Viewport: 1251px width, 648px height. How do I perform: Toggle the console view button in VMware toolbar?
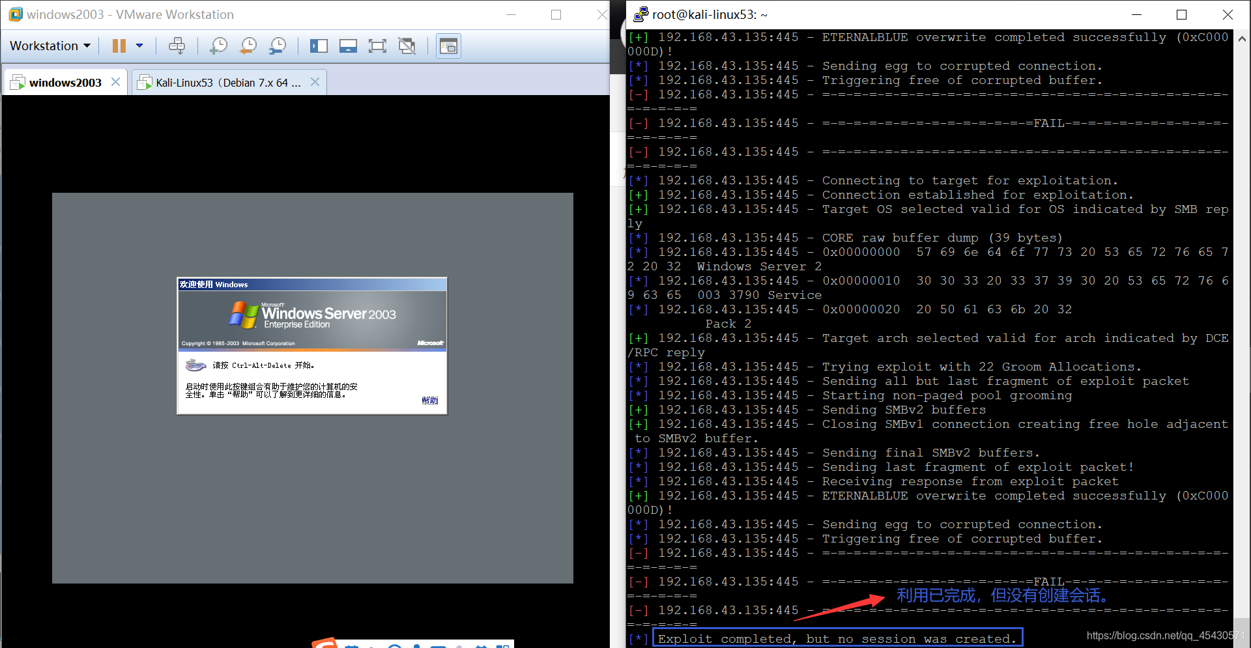pyautogui.click(x=448, y=46)
